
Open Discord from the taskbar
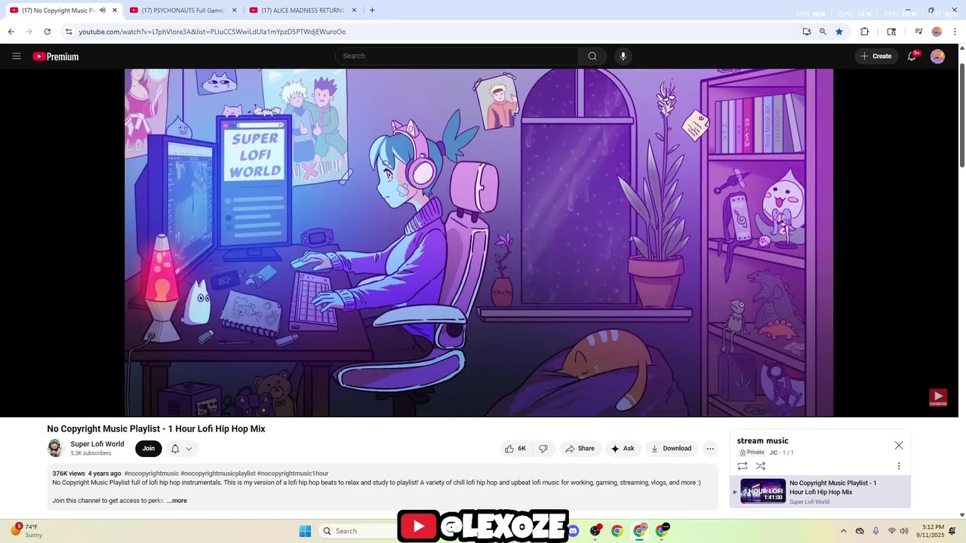click(574, 531)
